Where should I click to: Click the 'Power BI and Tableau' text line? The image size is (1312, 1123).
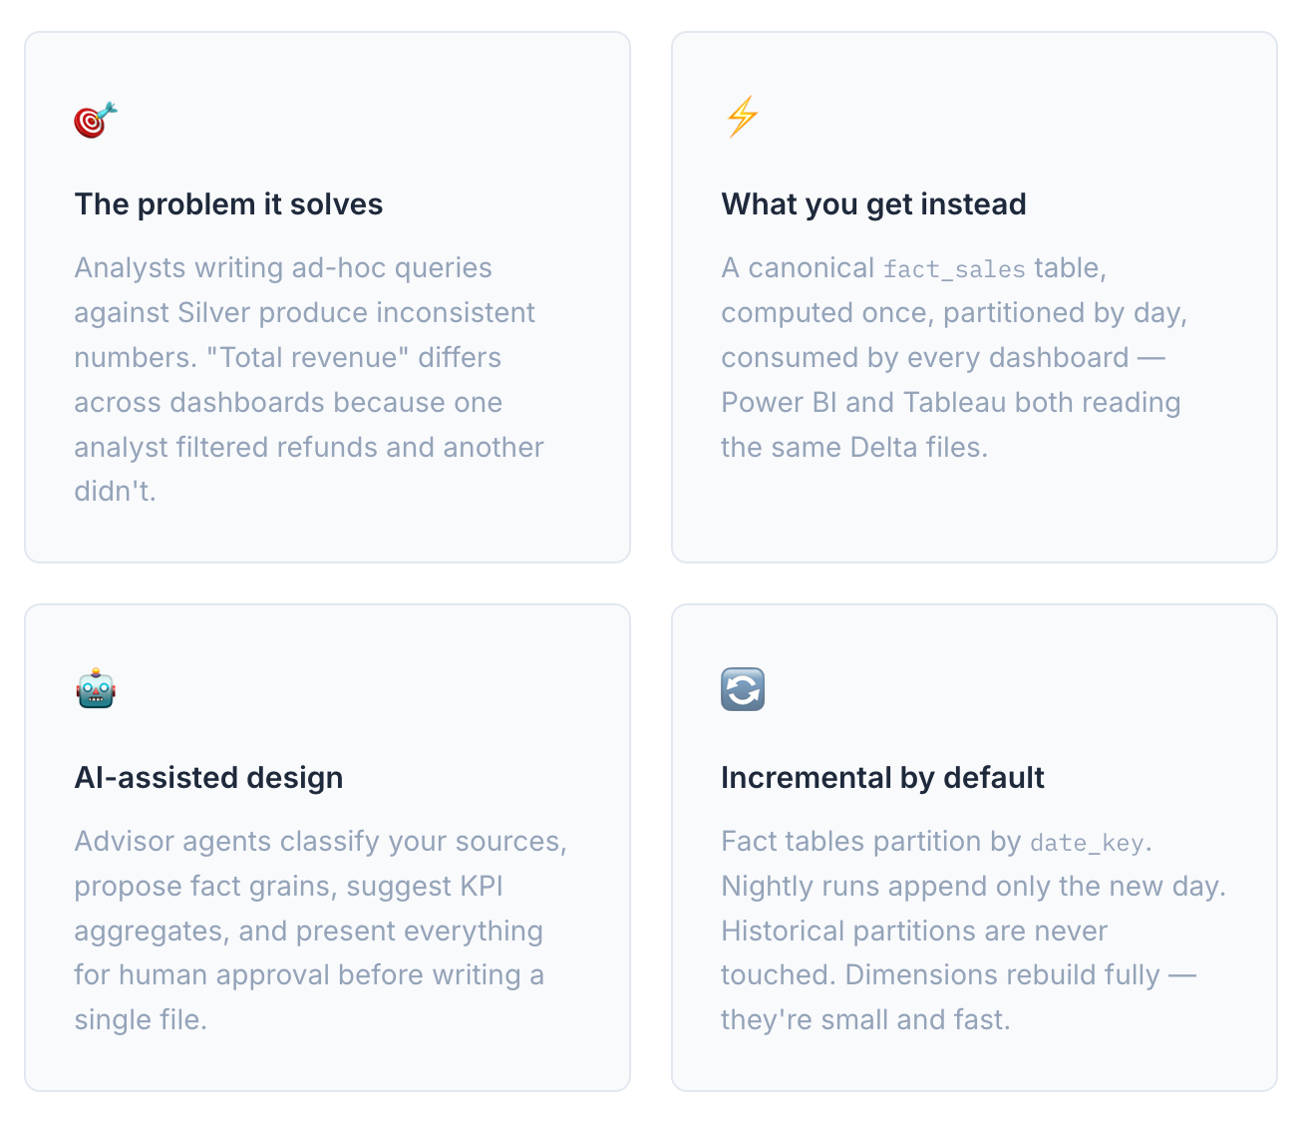(x=950, y=402)
